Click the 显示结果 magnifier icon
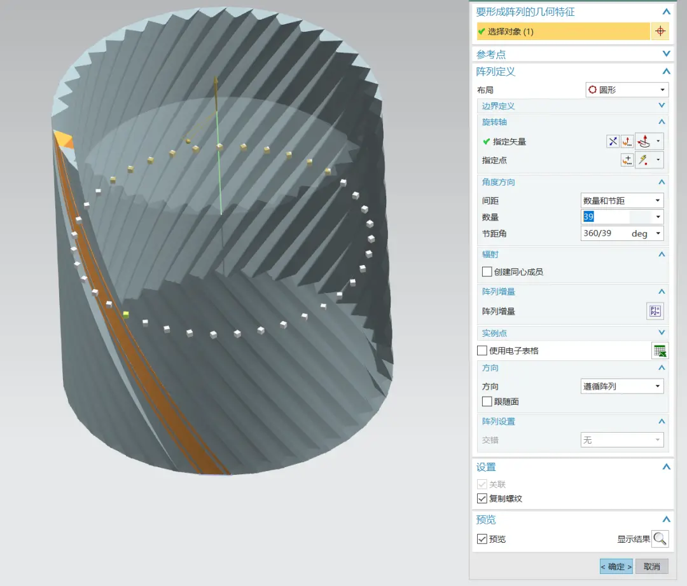 [660, 539]
